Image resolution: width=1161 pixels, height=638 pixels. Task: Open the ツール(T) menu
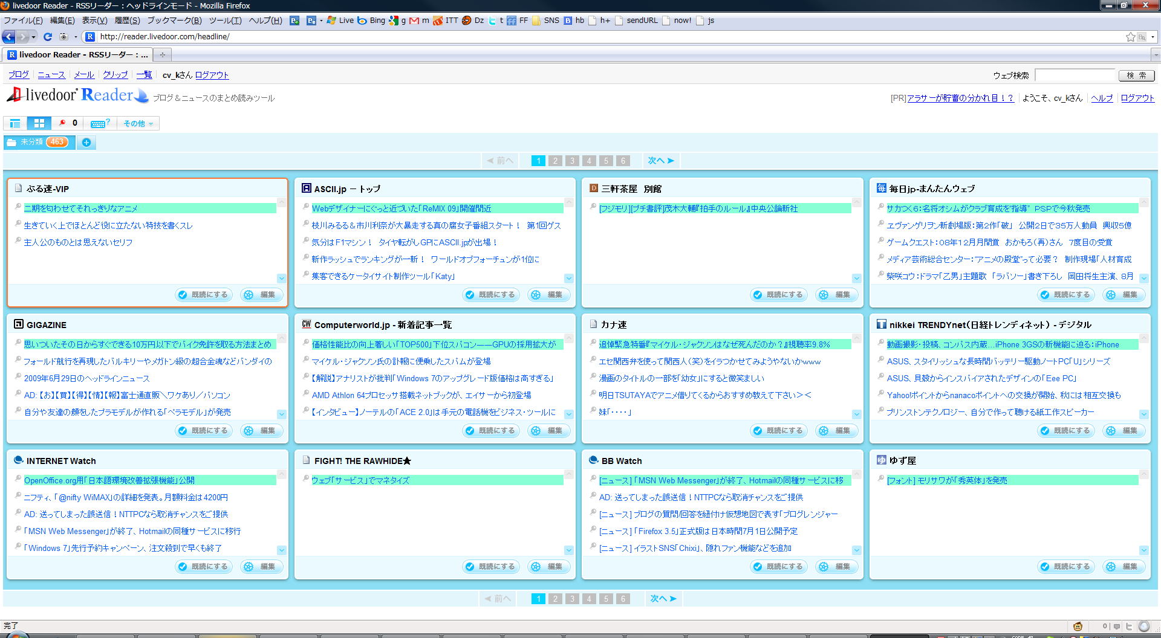225,21
